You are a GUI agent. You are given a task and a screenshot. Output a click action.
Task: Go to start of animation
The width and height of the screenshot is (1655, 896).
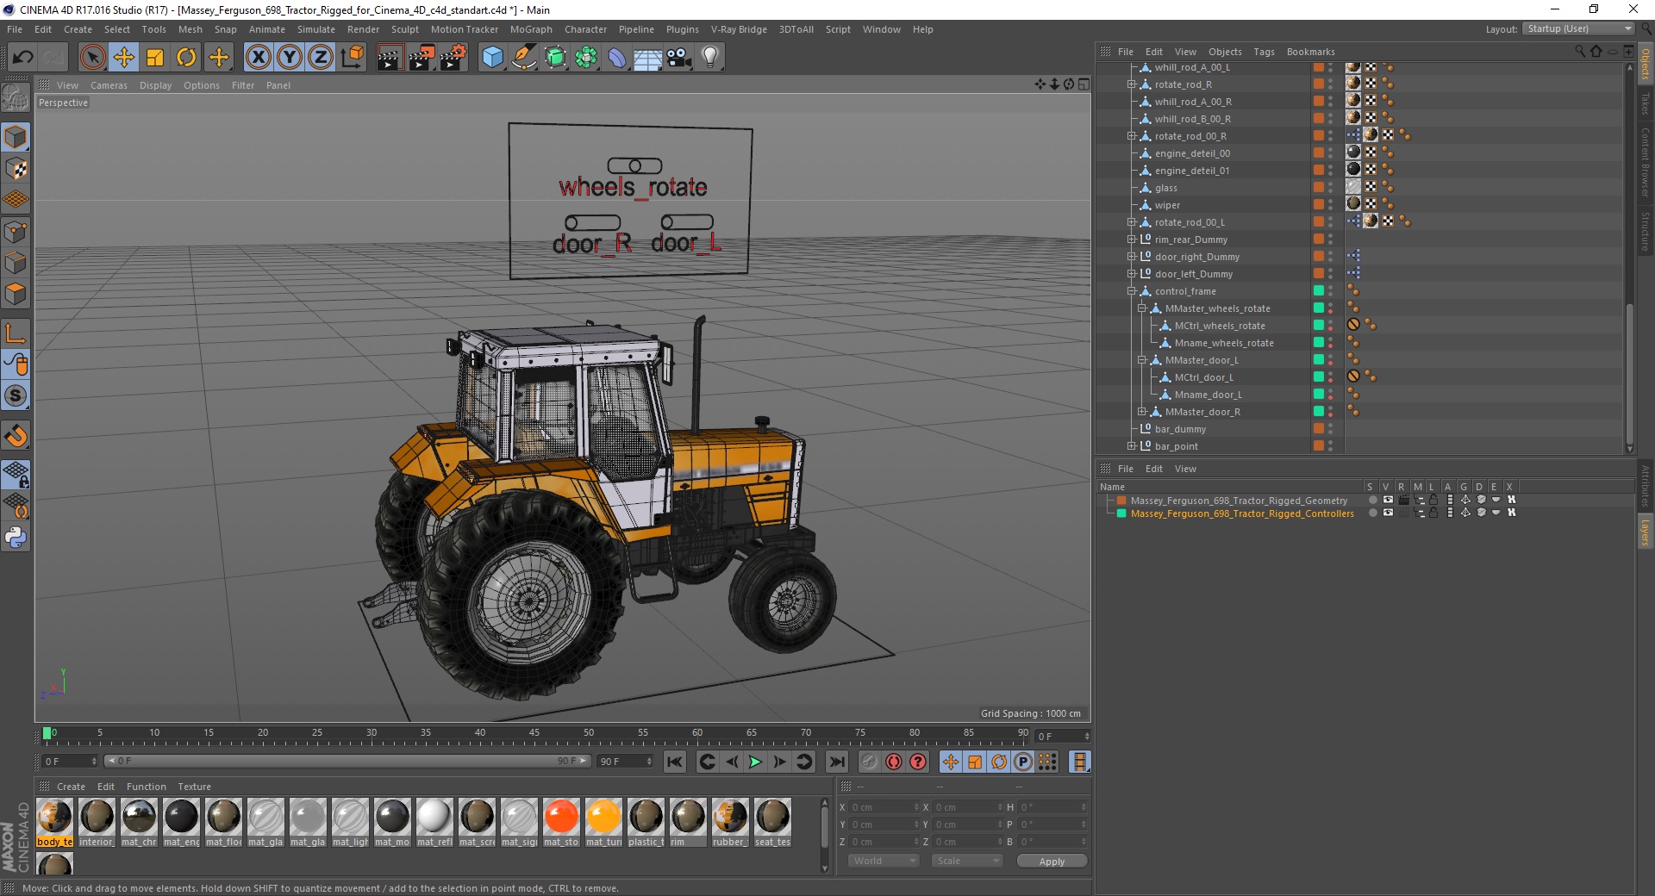point(675,762)
